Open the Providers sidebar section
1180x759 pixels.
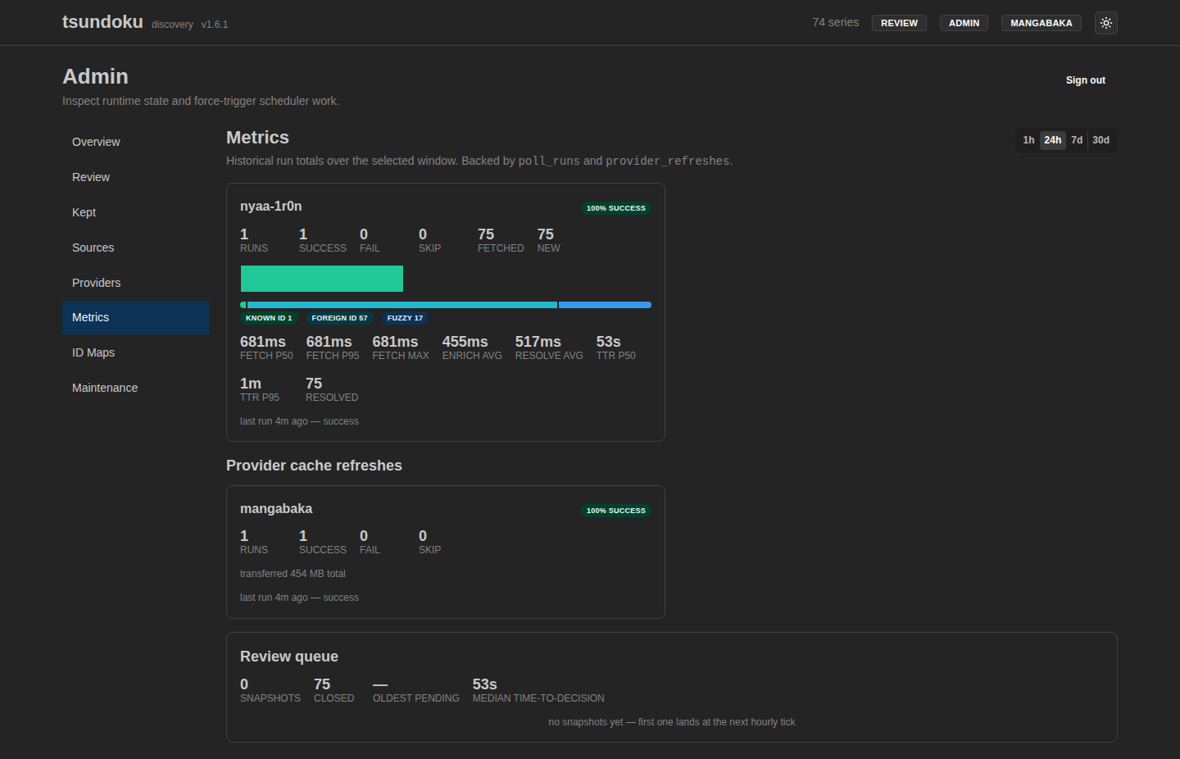click(136, 283)
